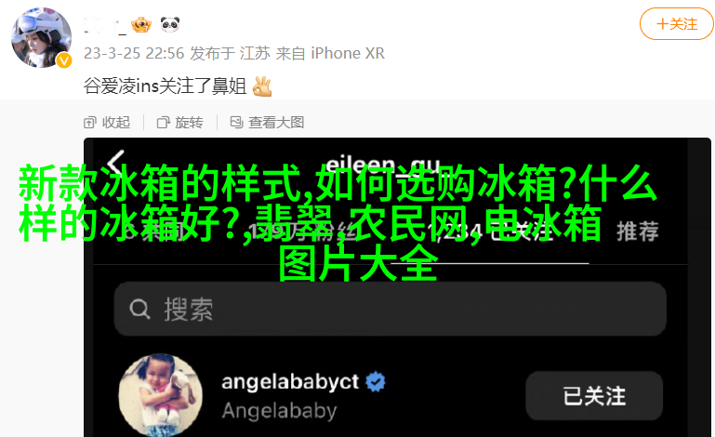Open the angelababyct profile picture

(161, 395)
